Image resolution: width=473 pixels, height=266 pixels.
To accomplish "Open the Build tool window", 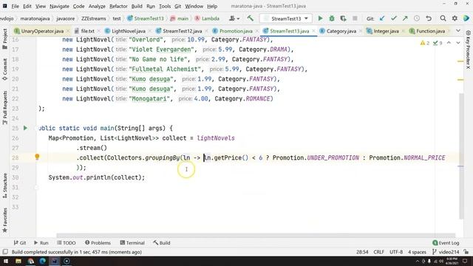I will tap(162, 243).
